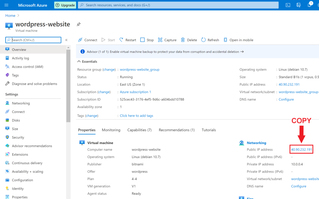319x199 pixels.
Task: Click the Refresh circular arrow icon
Action: pos(203,40)
